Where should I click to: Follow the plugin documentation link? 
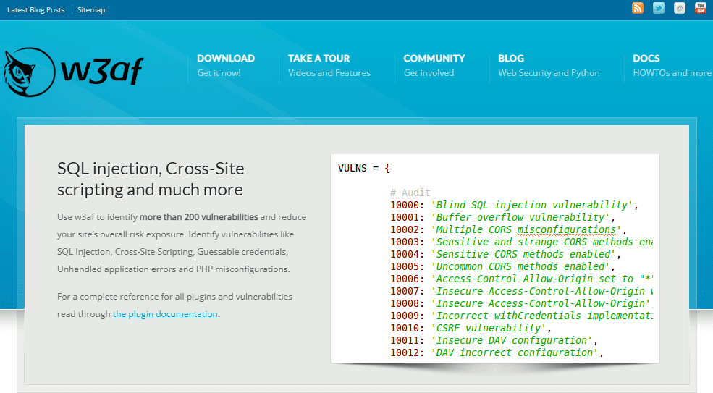point(165,314)
